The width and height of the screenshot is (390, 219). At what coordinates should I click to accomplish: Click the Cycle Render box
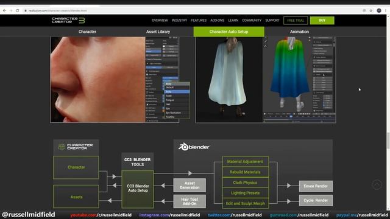click(x=316, y=200)
